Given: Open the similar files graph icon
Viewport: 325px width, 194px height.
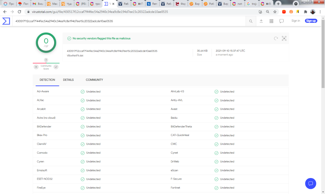Looking at the screenshot, I should (284, 38).
